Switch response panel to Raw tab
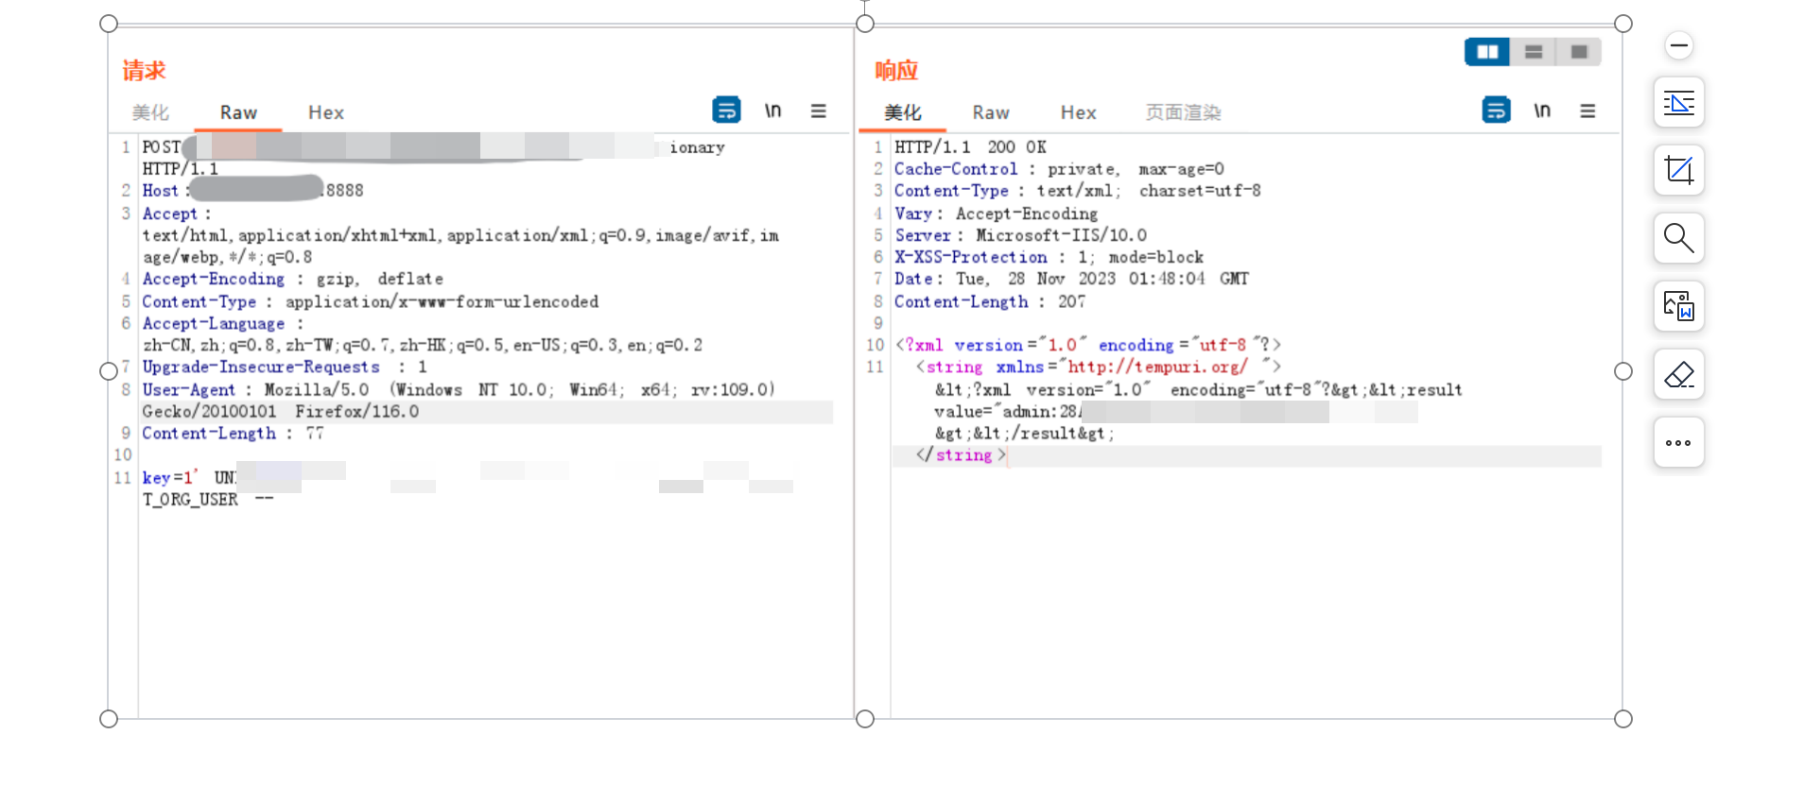This screenshot has height=786, width=1804. click(991, 112)
